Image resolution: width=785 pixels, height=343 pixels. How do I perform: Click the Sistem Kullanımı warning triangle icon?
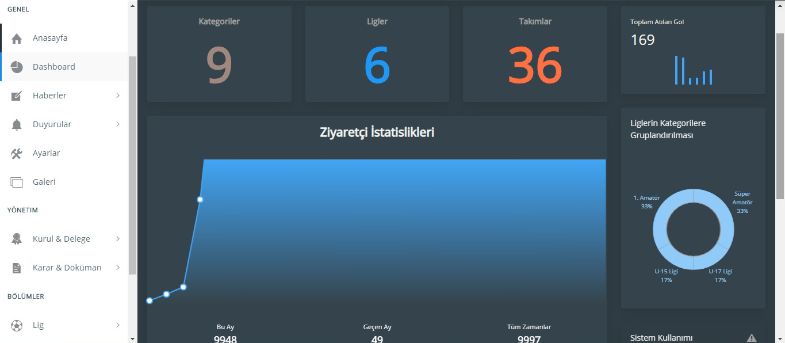[x=751, y=338]
